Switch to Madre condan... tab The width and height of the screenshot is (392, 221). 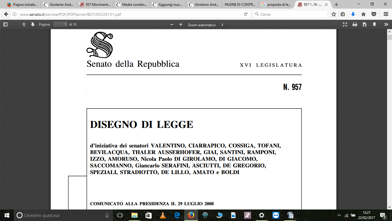tap(131, 5)
